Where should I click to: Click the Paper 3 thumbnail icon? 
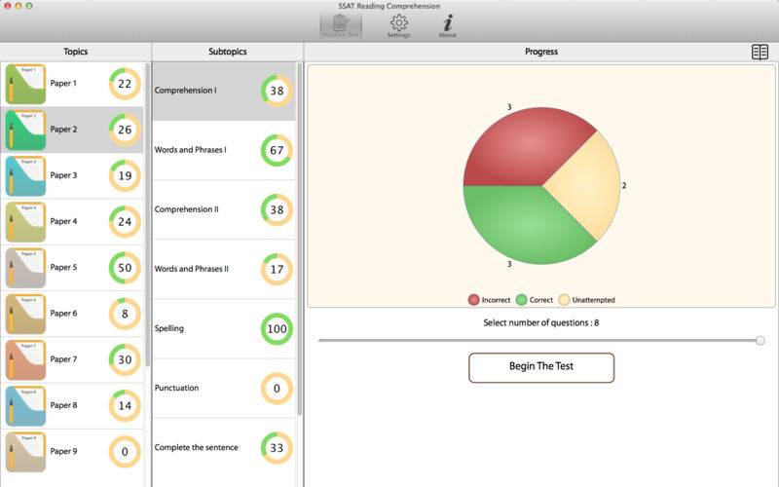tap(25, 176)
